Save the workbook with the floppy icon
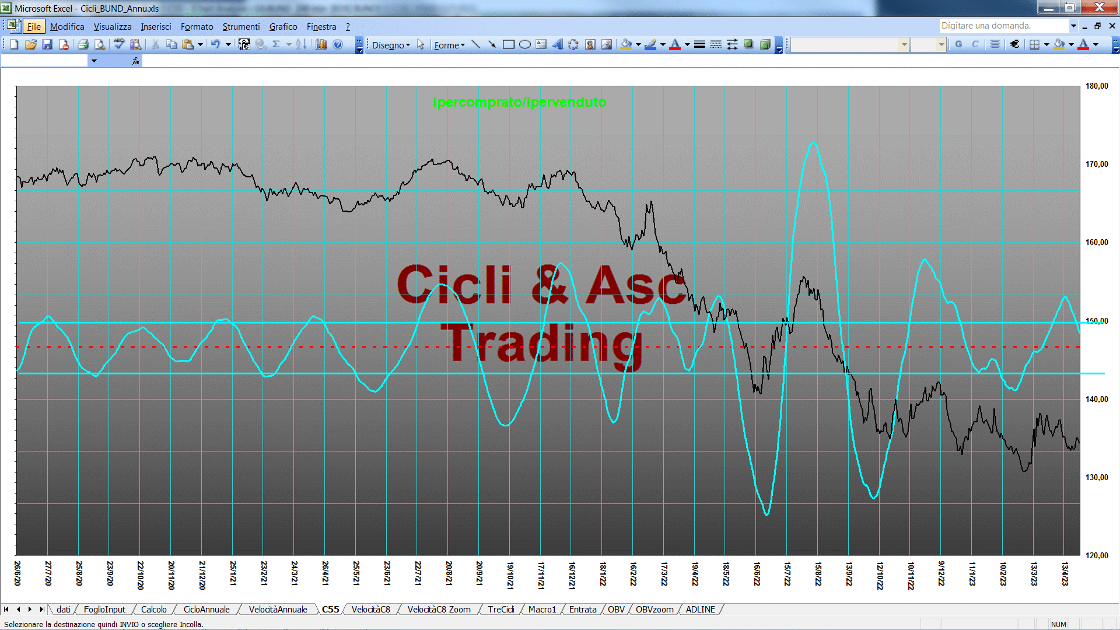1120x630 pixels. 47,44
